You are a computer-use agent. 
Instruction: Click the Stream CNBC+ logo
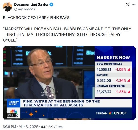tap(111, 113)
